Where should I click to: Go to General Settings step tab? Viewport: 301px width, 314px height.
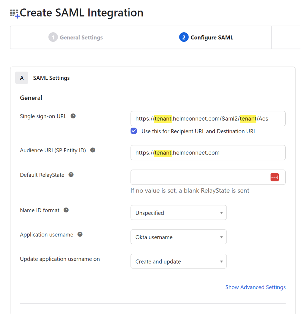coord(75,37)
